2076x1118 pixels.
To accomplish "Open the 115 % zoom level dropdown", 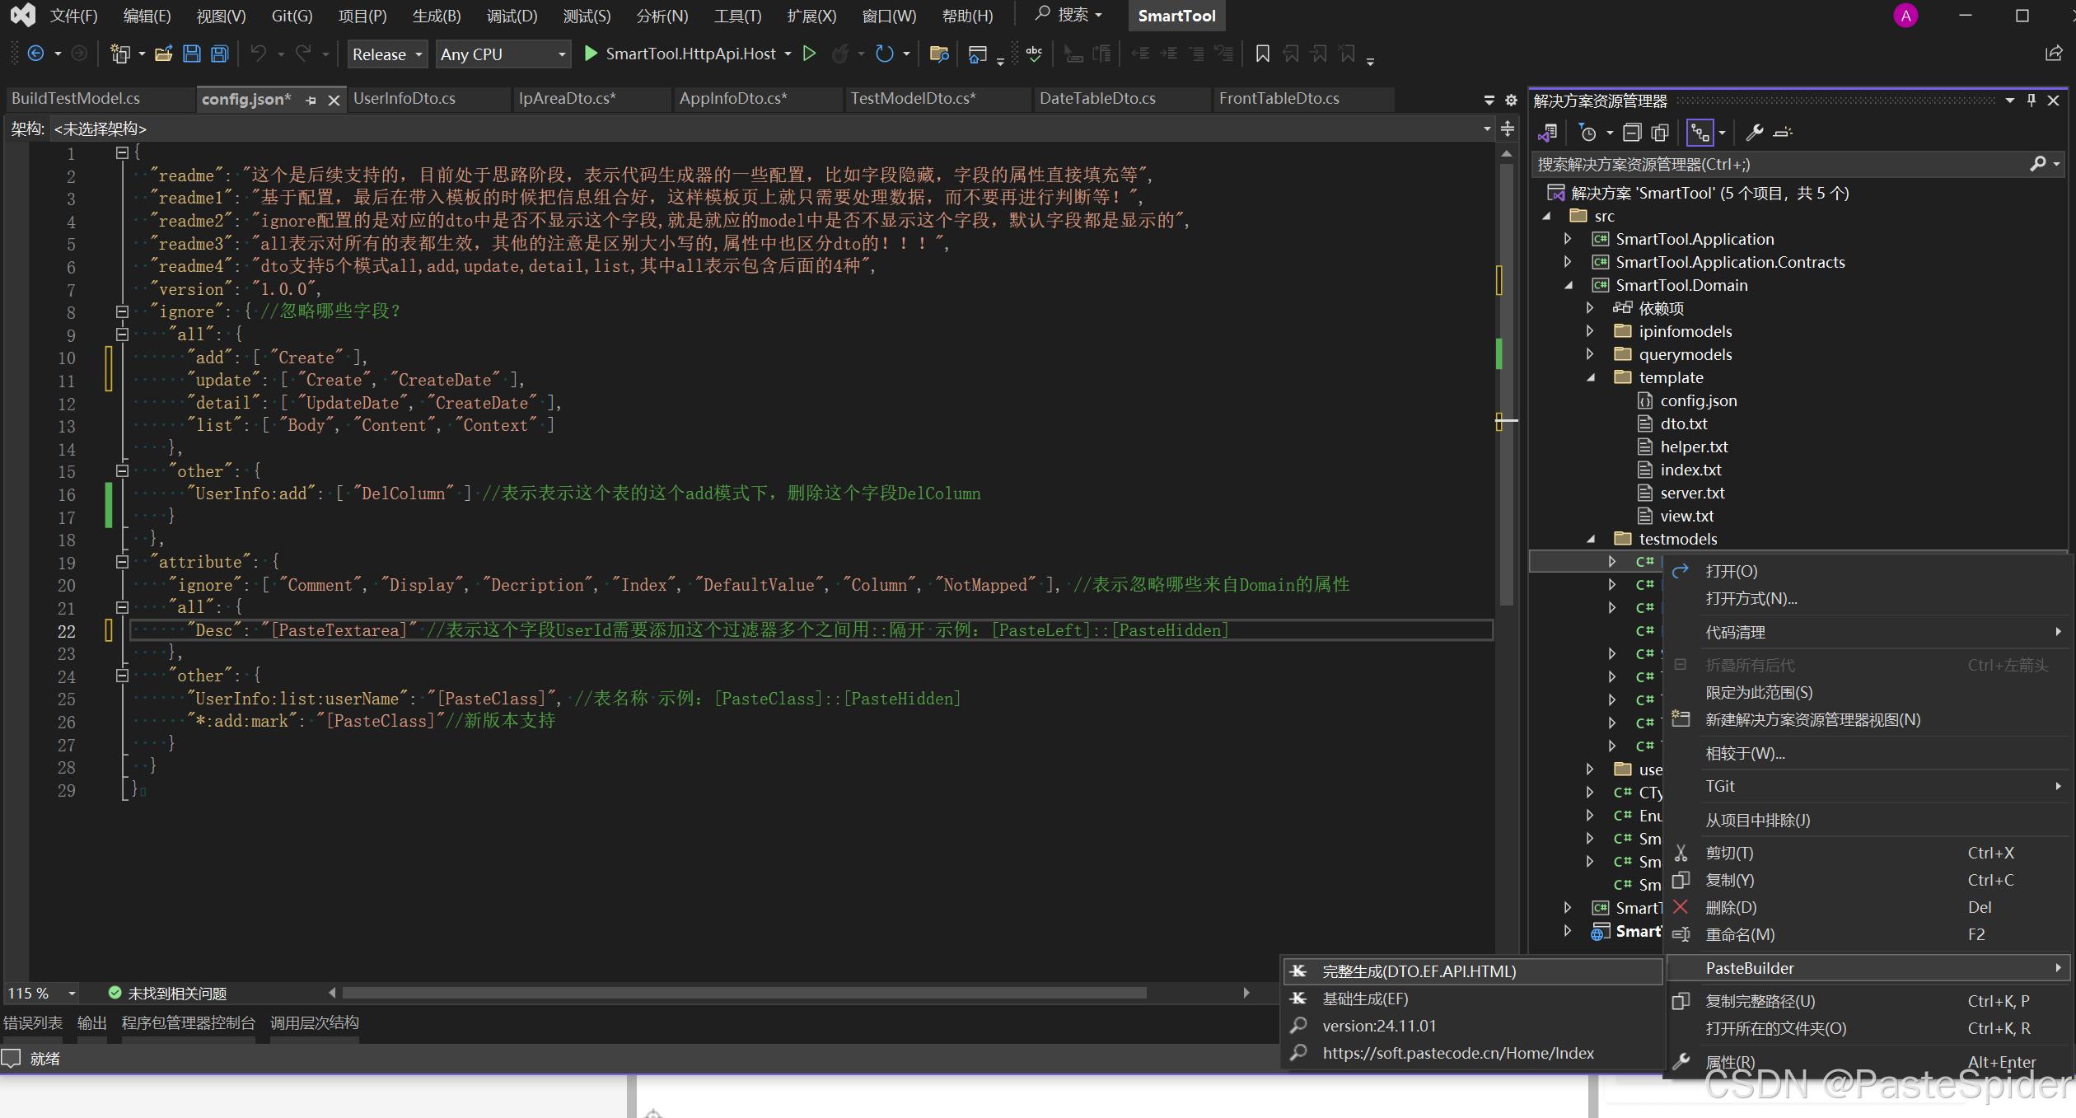I will 72,994.
